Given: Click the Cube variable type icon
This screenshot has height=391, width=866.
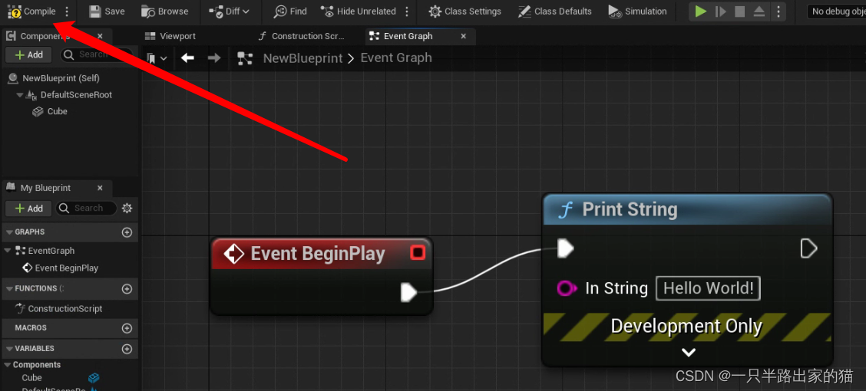Looking at the screenshot, I should point(94,378).
